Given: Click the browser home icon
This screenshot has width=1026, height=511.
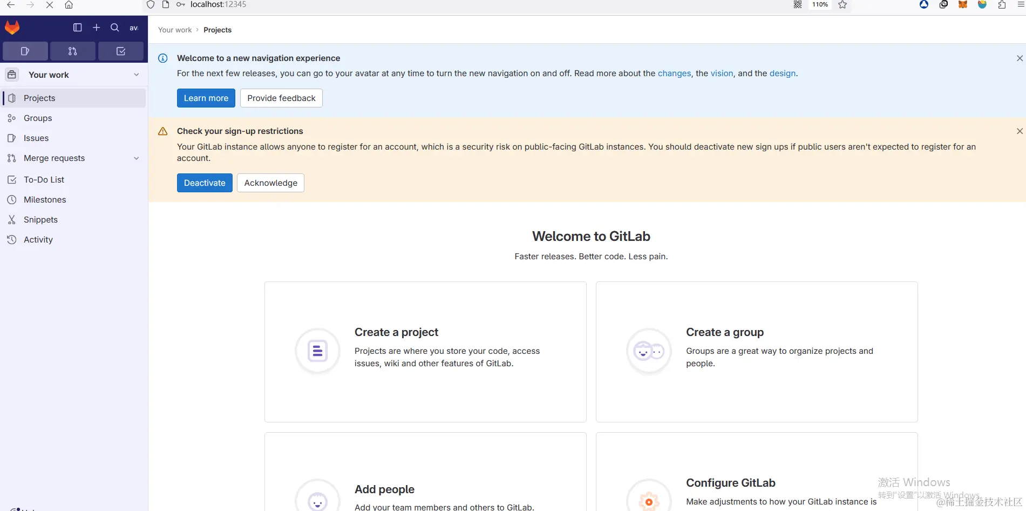Looking at the screenshot, I should [x=69, y=5].
